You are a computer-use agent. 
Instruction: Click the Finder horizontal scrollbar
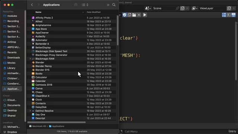(57, 122)
